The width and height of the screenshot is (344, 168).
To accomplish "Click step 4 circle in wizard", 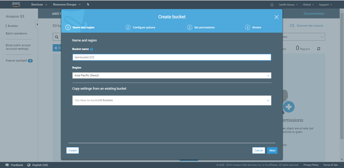I will [247, 27].
